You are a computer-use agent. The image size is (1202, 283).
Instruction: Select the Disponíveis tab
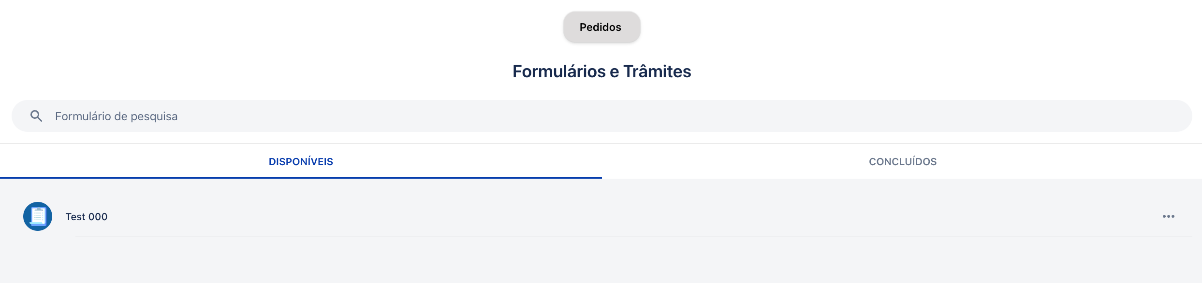click(301, 162)
